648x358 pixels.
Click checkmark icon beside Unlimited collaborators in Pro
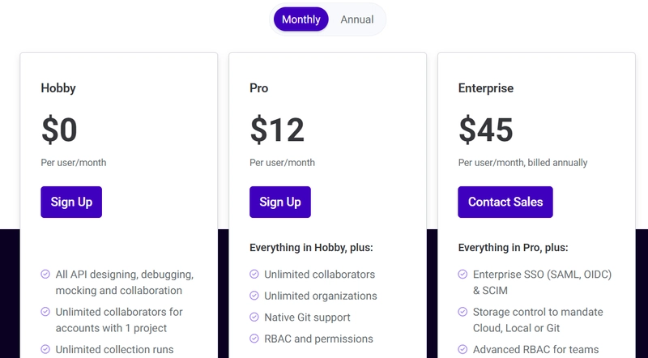(254, 274)
